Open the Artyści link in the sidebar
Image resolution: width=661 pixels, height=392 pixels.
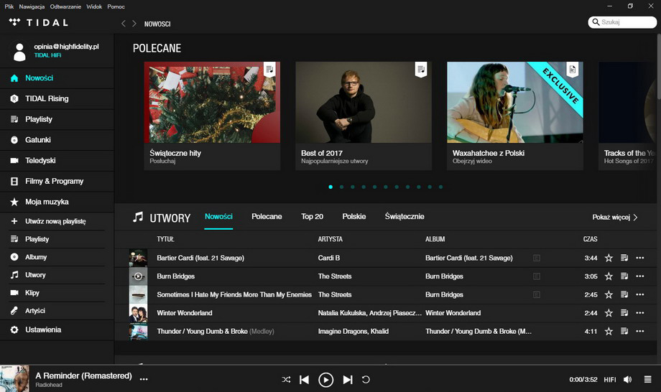(35, 311)
